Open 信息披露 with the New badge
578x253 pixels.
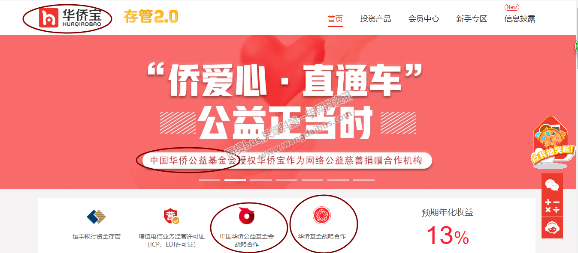[520, 19]
